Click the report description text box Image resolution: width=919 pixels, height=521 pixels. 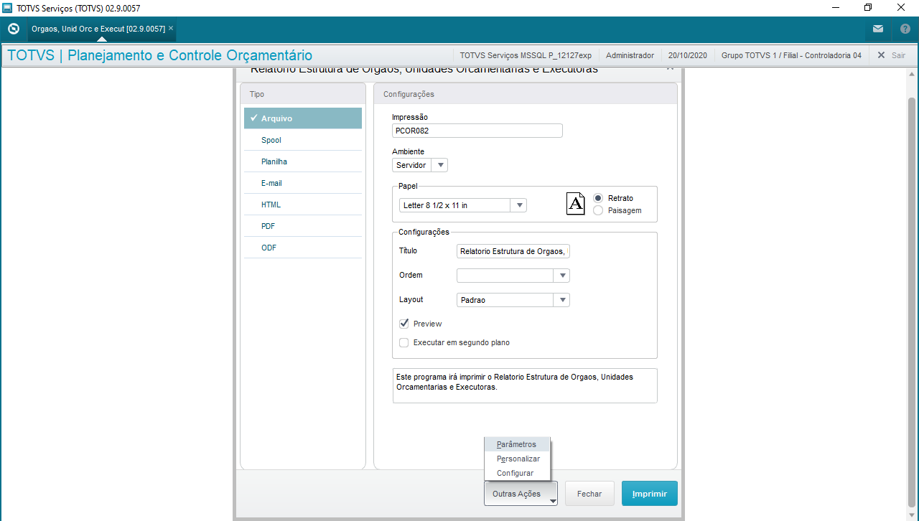click(x=525, y=386)
